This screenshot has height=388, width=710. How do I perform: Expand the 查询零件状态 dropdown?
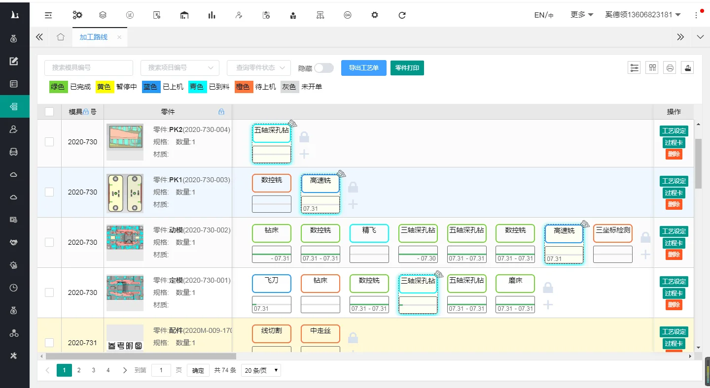pos(258,68)
